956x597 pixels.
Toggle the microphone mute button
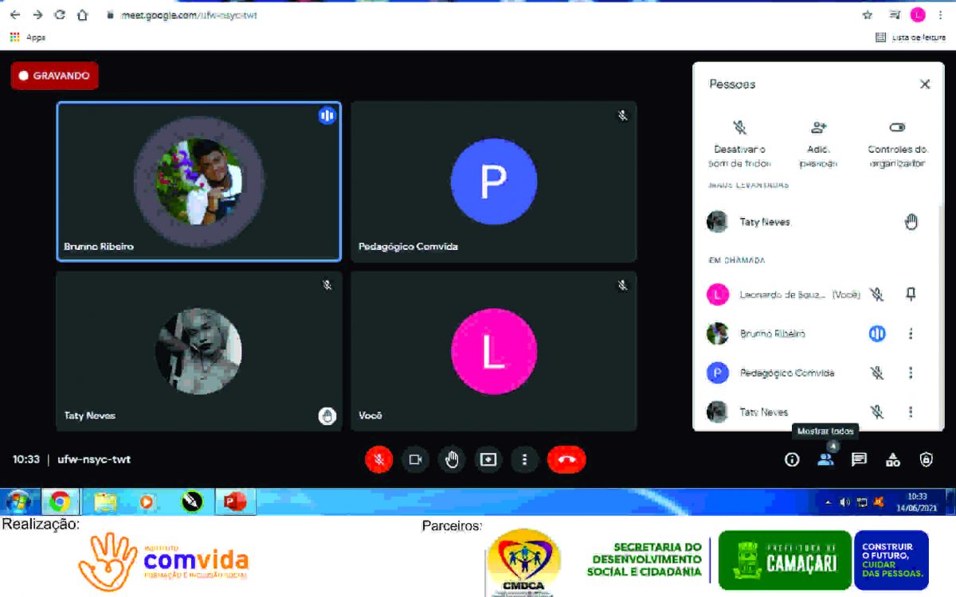(x=378, y=459)
